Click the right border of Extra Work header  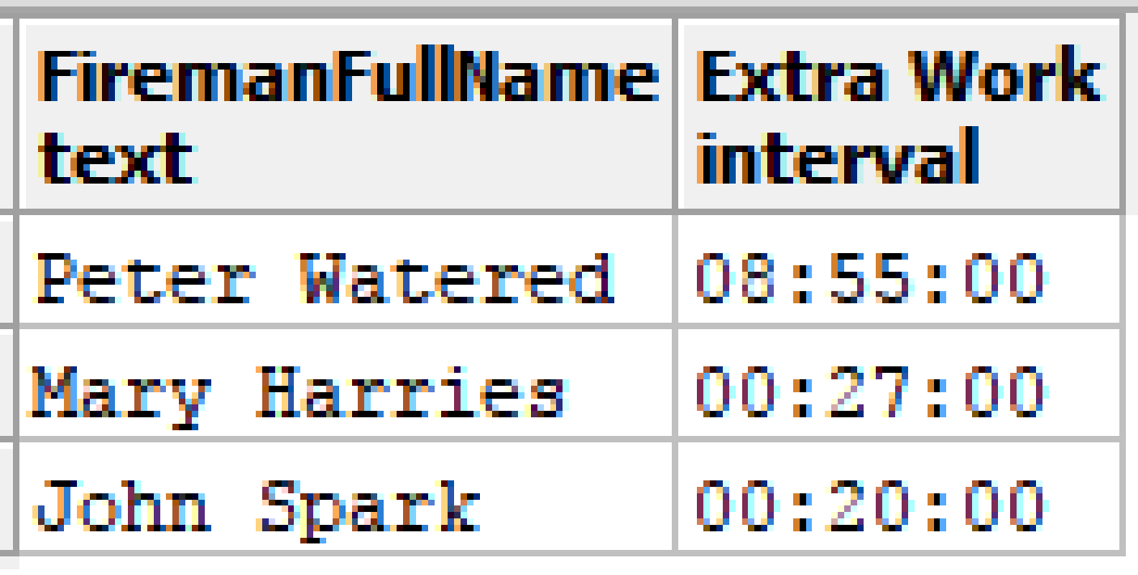[1122, 116]
